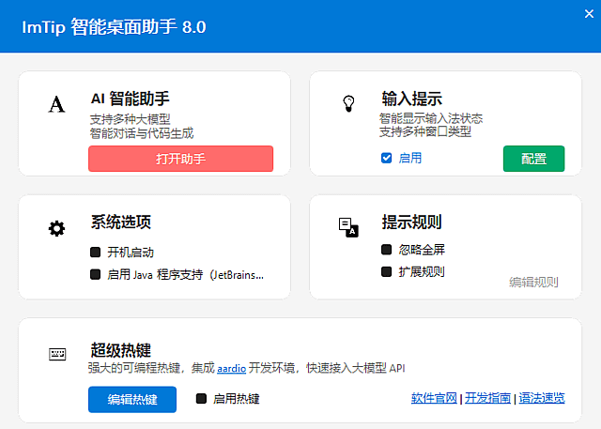The image size is (601, 429).
Task: Toggle 启用 Java 程序支持 checkbox
Action: coord(95,274)
